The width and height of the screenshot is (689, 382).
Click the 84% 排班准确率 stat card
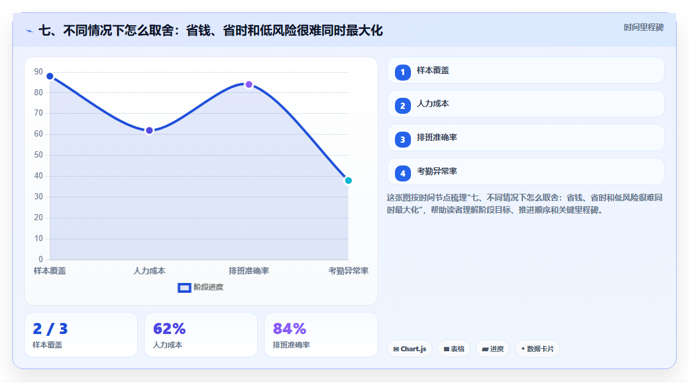click(321, 335)
